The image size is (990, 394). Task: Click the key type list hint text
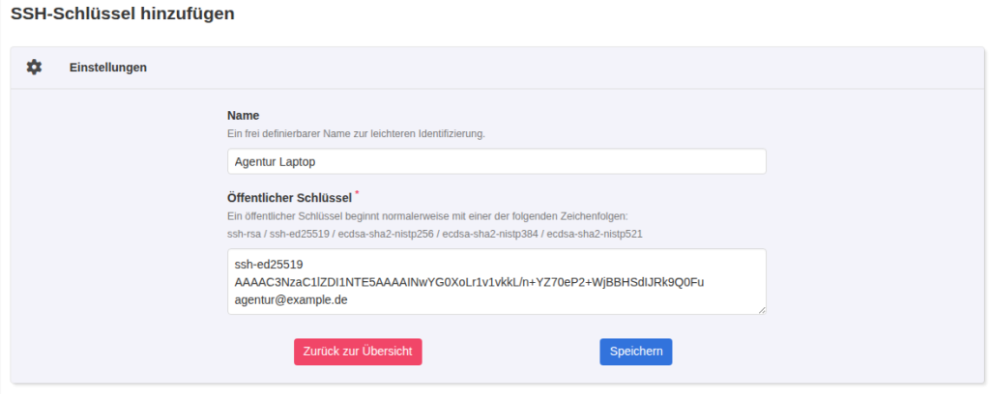tap(435, 234)
